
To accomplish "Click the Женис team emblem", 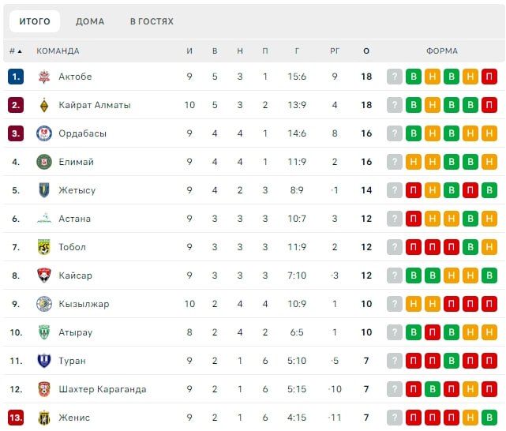I will point(44,418).
